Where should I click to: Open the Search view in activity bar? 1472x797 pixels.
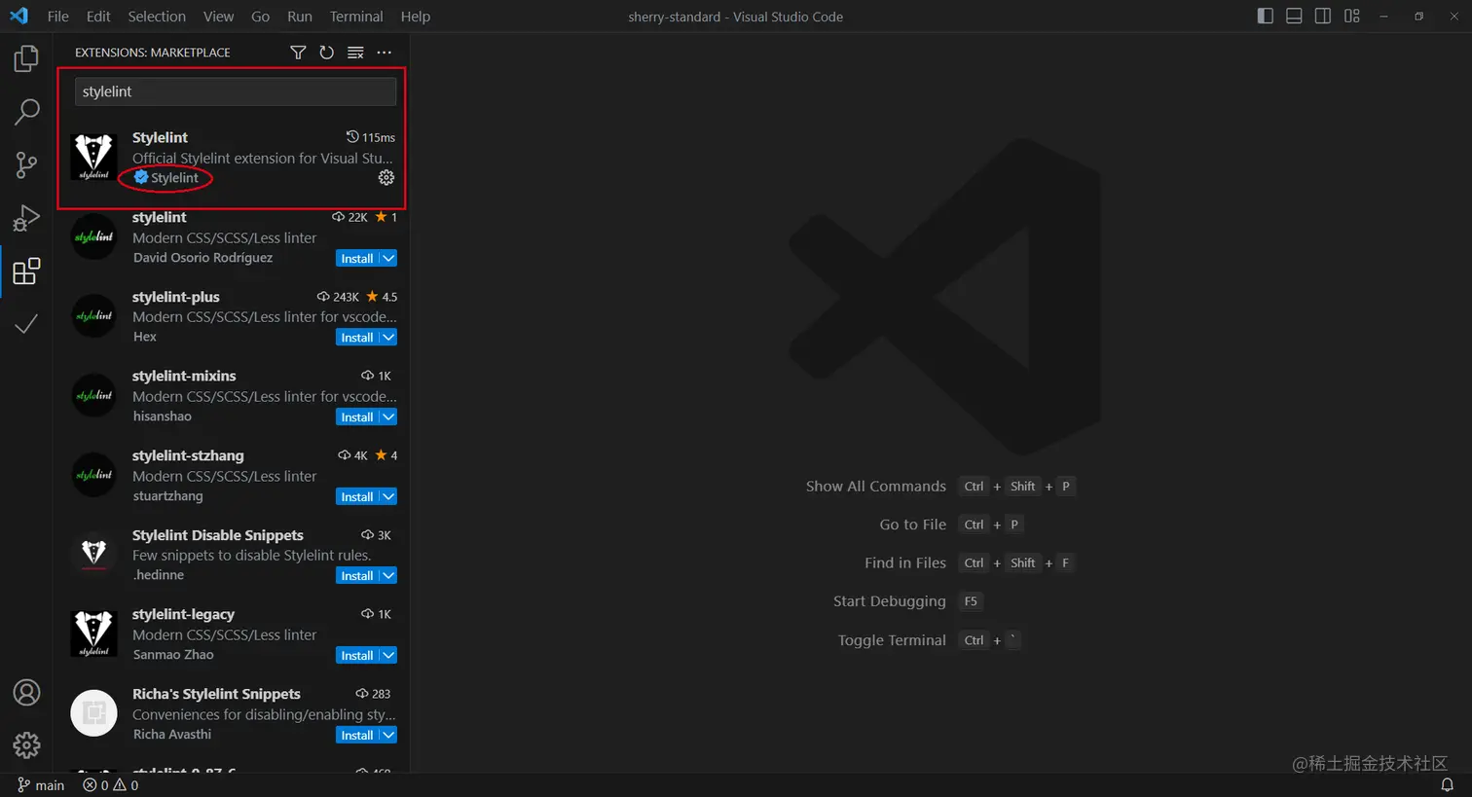coord(26,112)
